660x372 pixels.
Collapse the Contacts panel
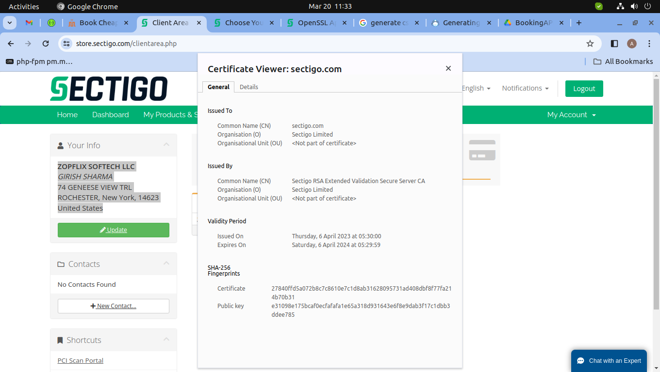pyautogui.click(x=166, y=263)
